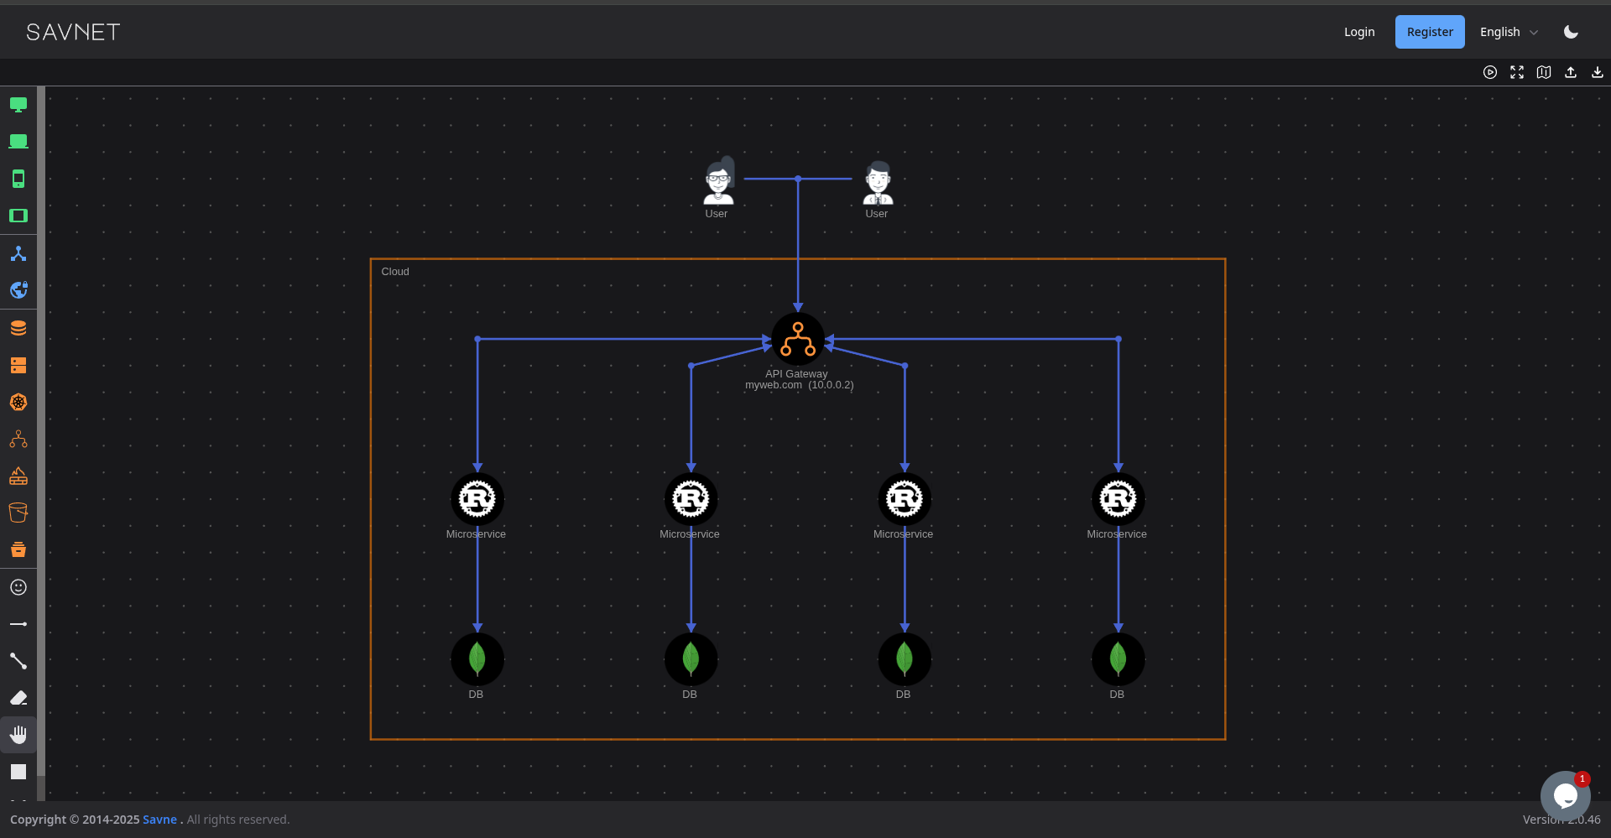Visit the Savne copyright link
The width and height of the screenshot is (1611, 838).
coord(160,819)
